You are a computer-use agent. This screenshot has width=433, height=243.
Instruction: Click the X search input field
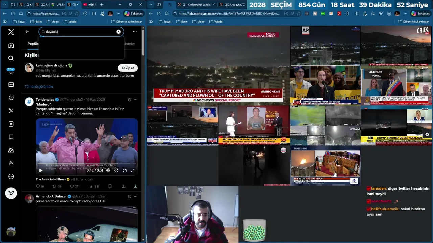81,32
